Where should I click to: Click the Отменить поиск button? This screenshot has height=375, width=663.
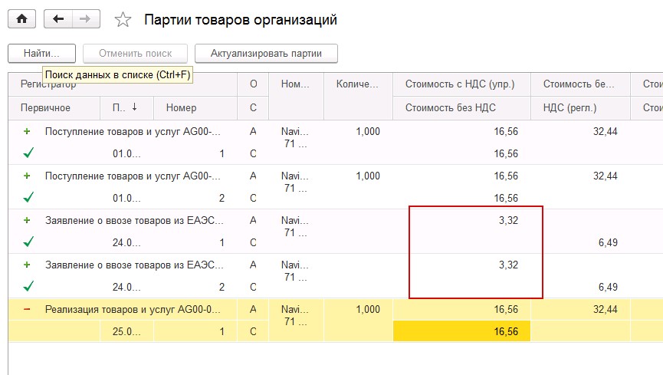(134, 54)
